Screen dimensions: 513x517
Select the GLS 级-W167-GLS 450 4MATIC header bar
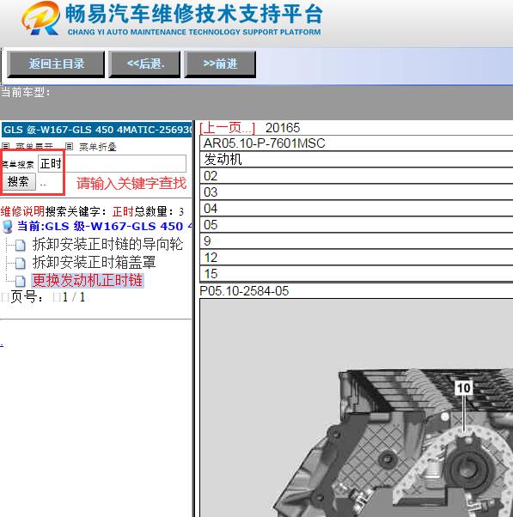click(x=96, y=130)
